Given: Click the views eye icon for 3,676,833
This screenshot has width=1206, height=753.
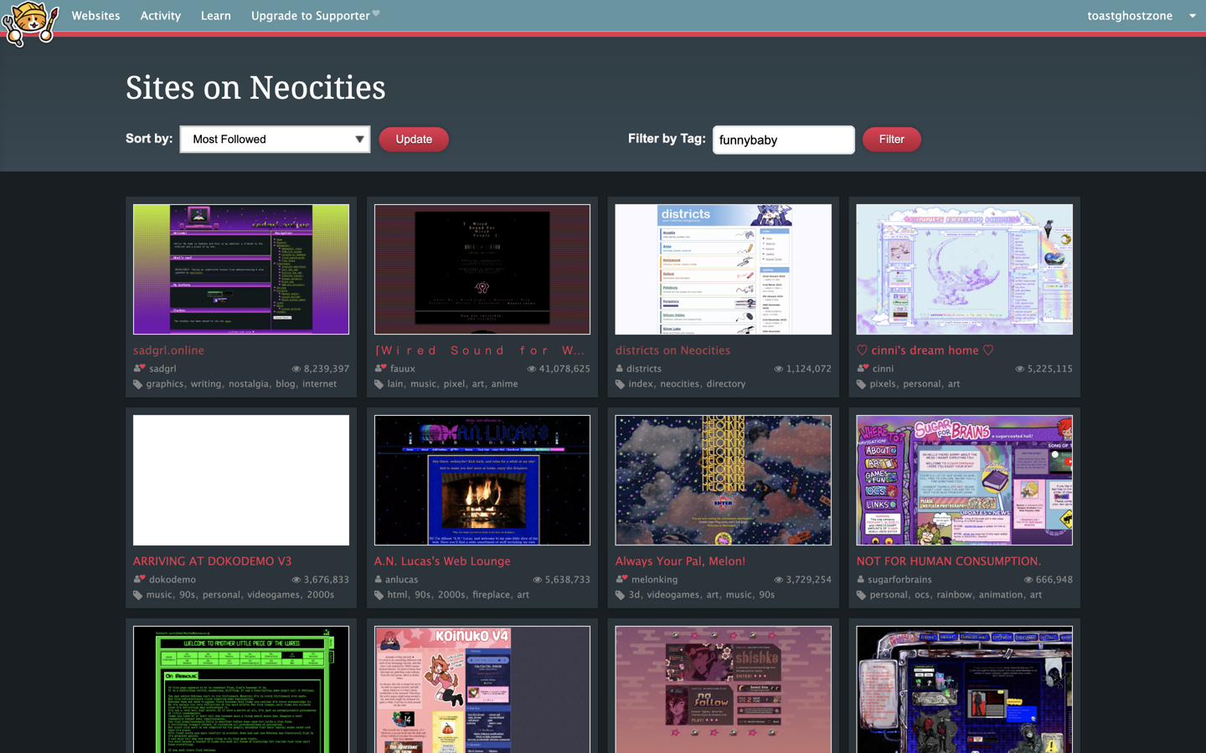Looking at the screenshot, I should pyautogui.click(x=296, y=580).
